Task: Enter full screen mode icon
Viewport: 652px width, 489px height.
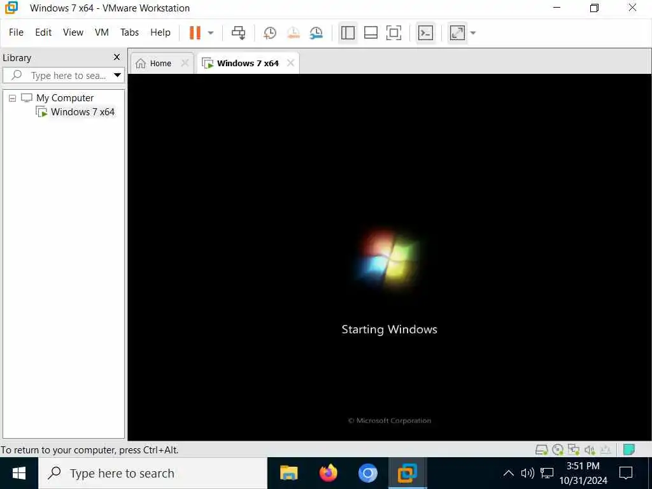Action: click(x=393, y=33)
